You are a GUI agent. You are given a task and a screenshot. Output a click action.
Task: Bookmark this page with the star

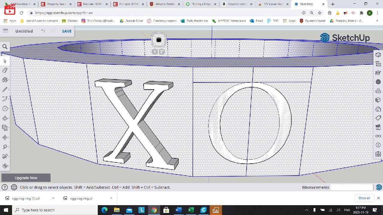coord(320,13)
